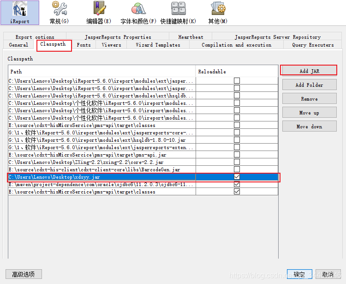The width and height of the screenshot is (346, 284).
Task: Toggle Reloadable for the ojdbc6 row
Action: pos(237,184)
